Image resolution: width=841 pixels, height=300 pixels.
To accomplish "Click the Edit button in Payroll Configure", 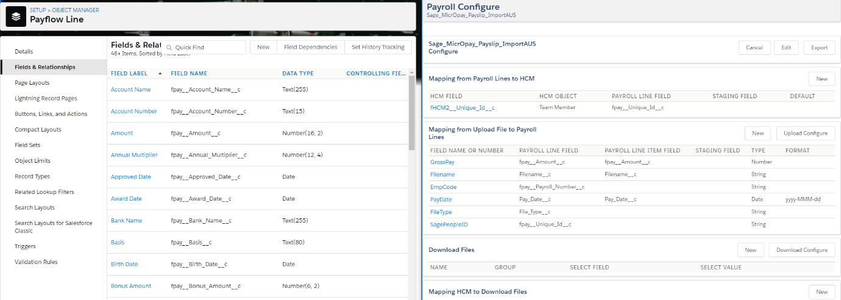I will click(x=786, y=48).
